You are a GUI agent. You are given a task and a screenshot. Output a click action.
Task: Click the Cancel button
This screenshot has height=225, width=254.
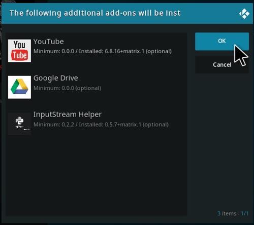click(222, 65)
